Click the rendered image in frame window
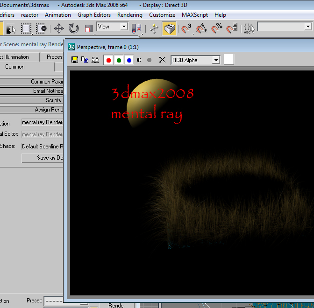The width and height of the screenshot is (314, 308). coord(192,182)
